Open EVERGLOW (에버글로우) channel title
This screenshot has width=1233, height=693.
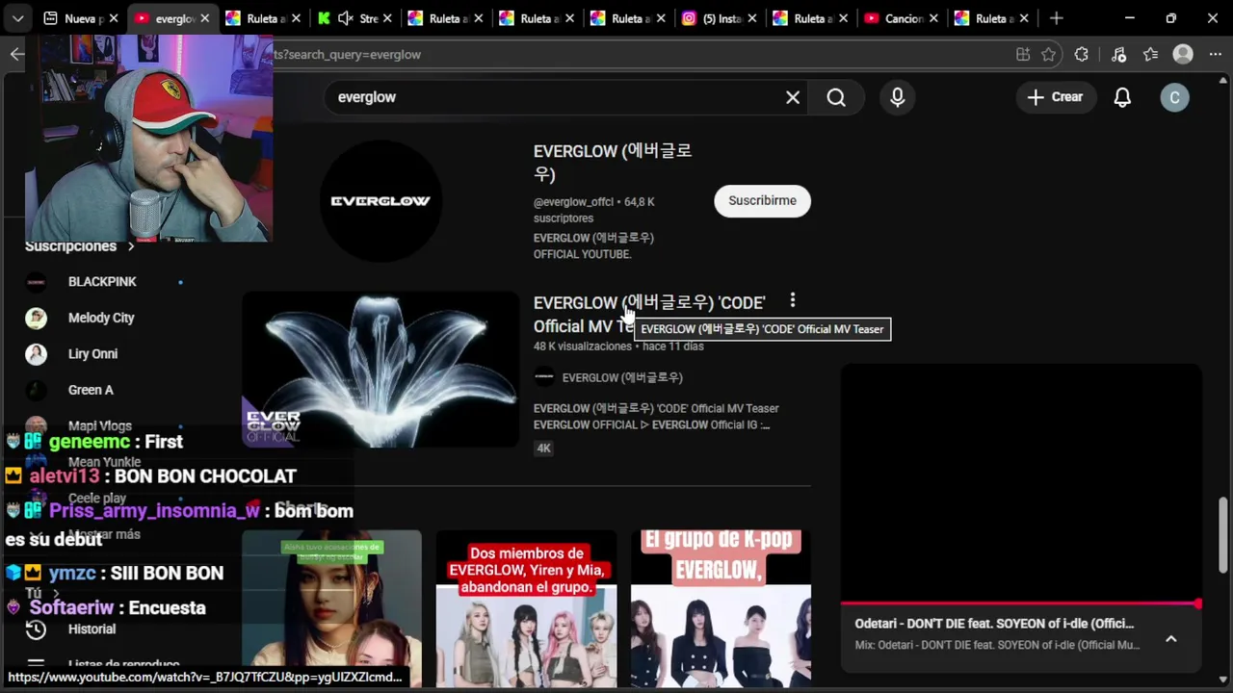click(x=613, y=162)
